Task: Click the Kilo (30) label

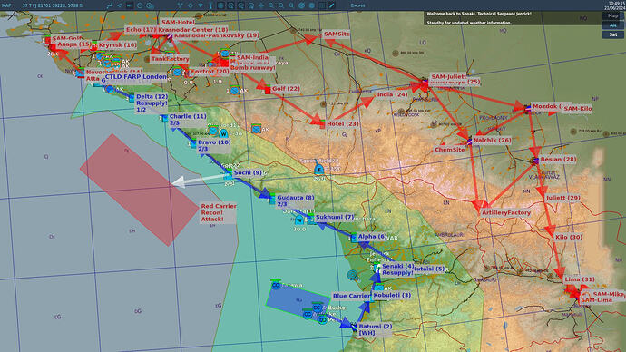Action: [569, 237]
